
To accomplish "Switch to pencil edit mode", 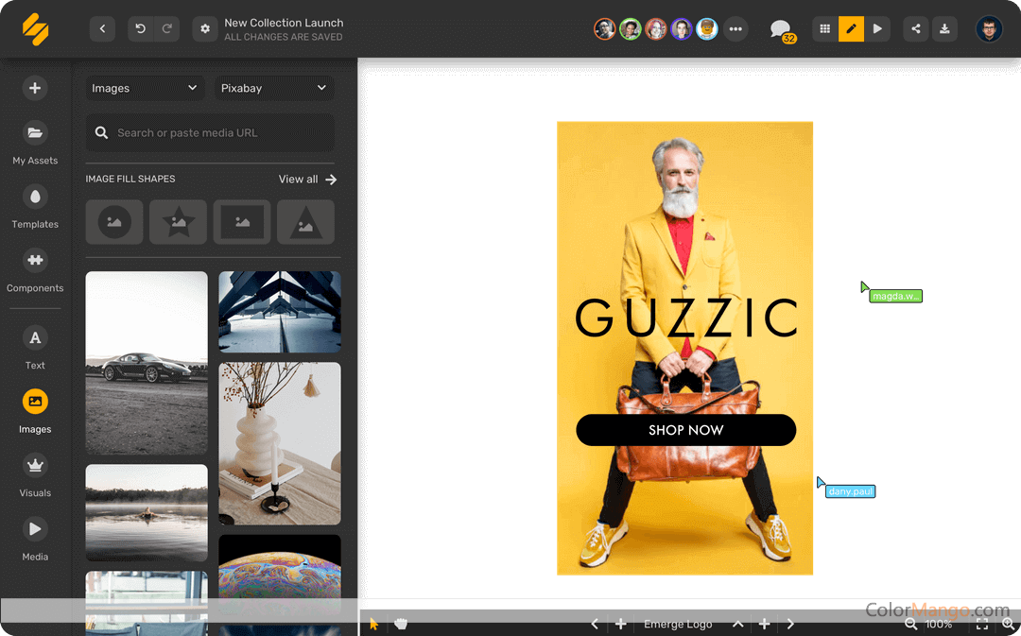I will pyautogui.click(x=851, y=29).
